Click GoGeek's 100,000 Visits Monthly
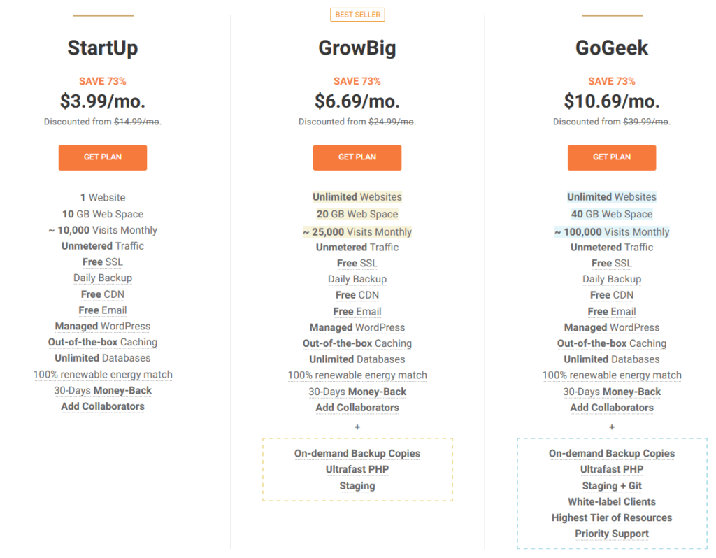This screenshot has height=558, width=716. coord(612,232)
